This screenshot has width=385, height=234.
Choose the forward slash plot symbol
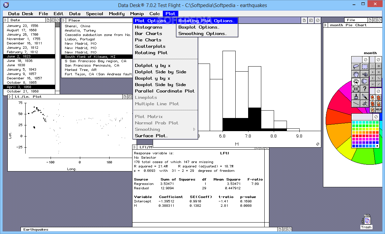[379, 84]
